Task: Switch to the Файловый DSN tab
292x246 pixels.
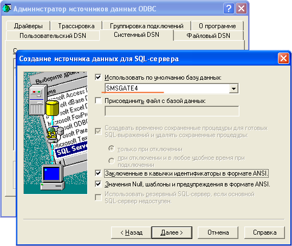Action: click(208, 35)
